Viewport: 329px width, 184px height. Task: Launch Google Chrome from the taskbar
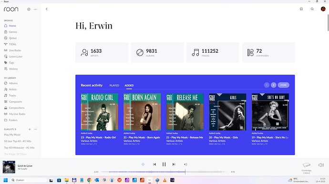[x=89, y=180]
